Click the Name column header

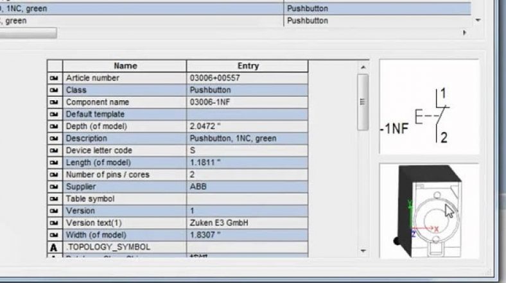click(x=125, y=66)
